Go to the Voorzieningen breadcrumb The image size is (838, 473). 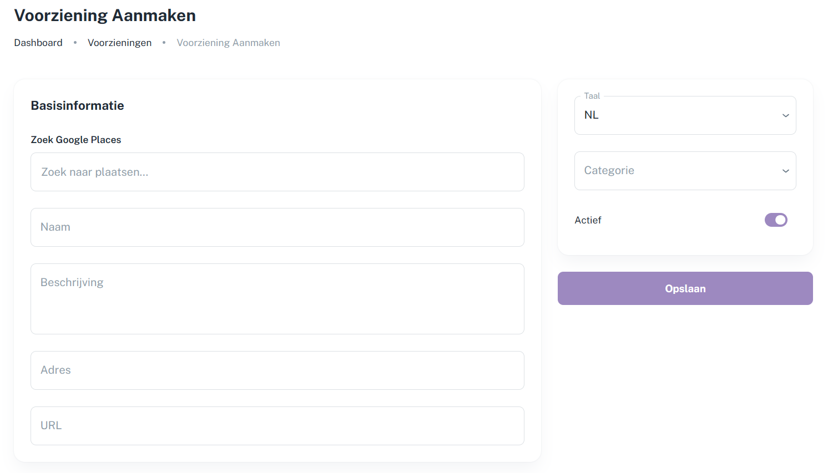119,43
